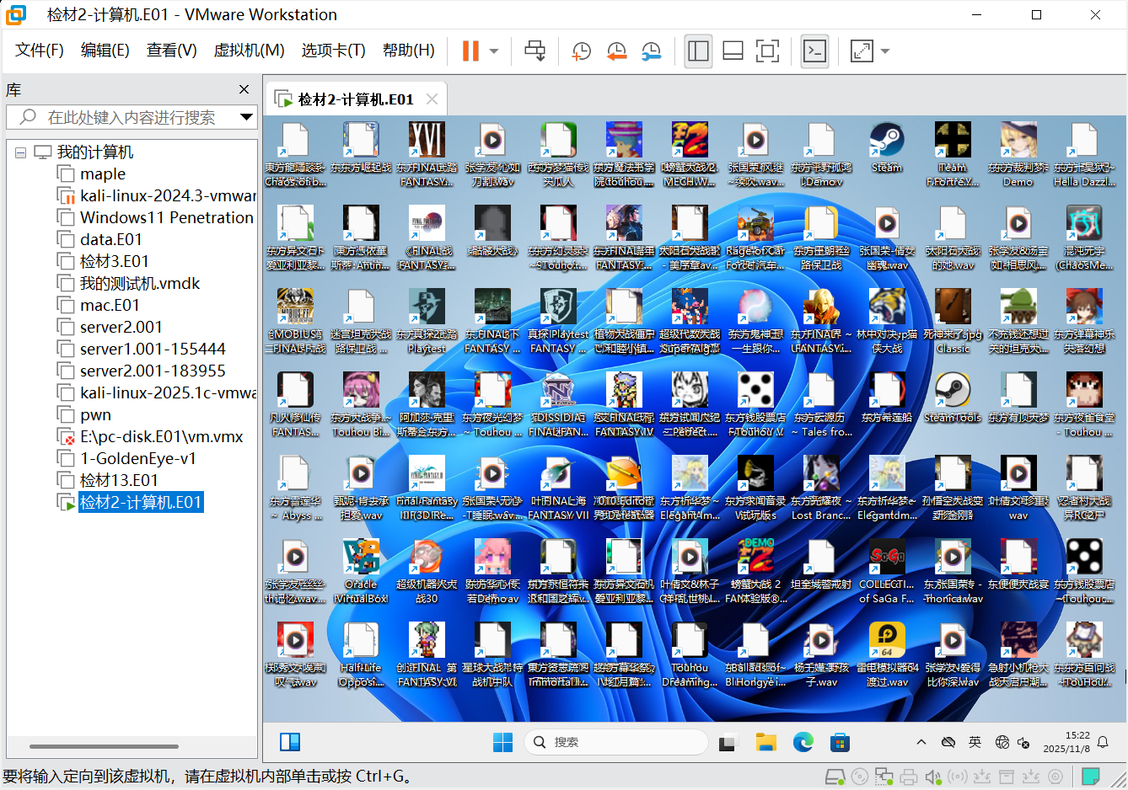Send Ctrl+Alt+Del to the virtual machine
This screenshot has height=790, width=1128.
[x=534, y=51]
